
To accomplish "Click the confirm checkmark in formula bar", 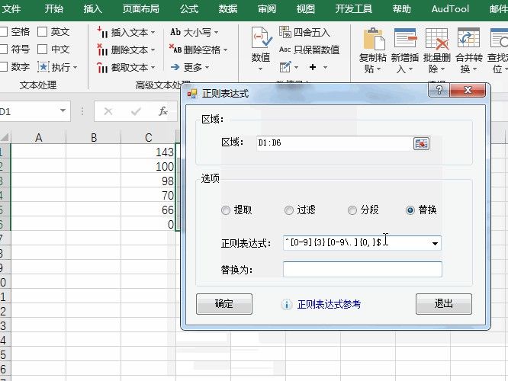I will (x=136, y=112).
